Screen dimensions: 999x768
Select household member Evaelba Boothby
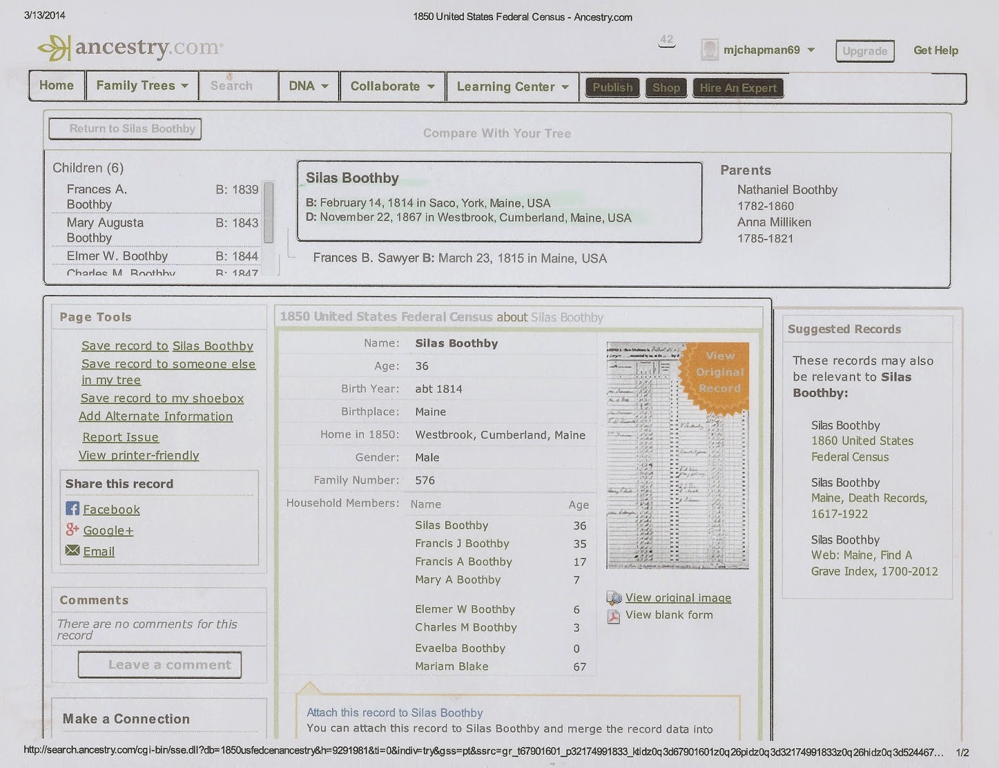pos(460,648)
